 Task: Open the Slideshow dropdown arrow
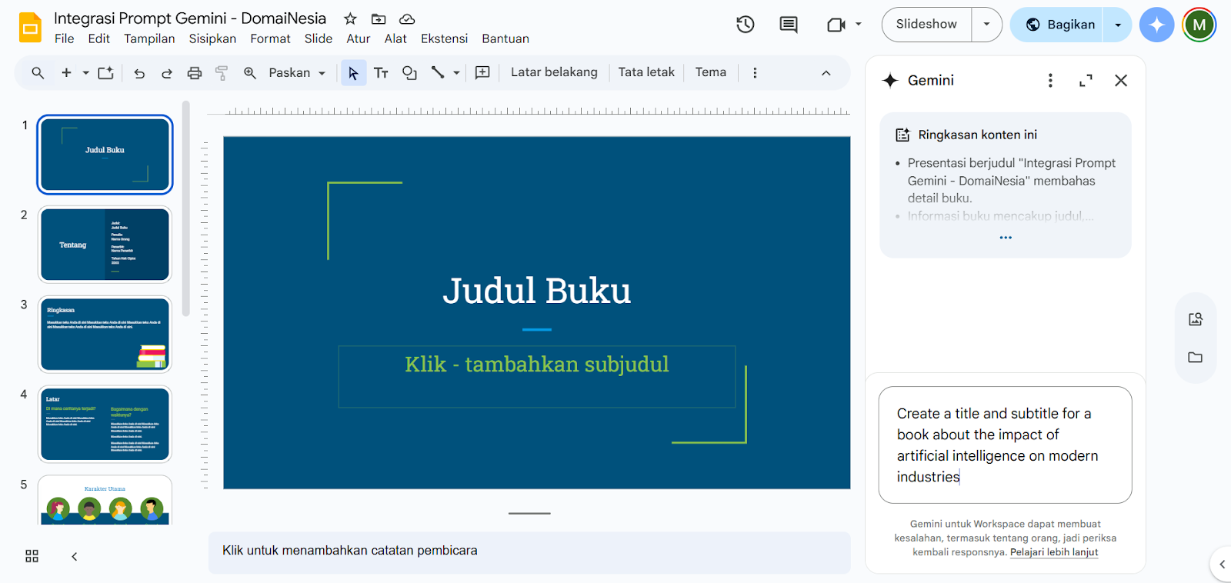(986, 25)
